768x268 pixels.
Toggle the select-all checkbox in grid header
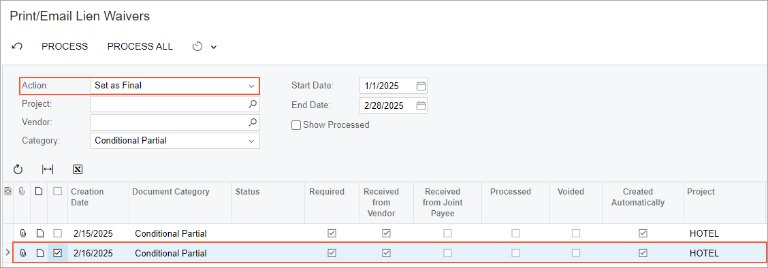pyautogui.click(x=58, y=192)
